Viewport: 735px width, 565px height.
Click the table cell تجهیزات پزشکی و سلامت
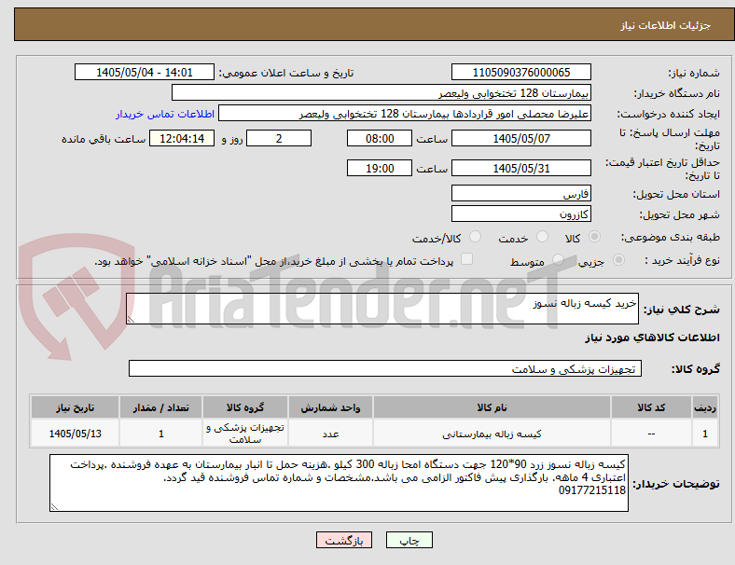244,434
